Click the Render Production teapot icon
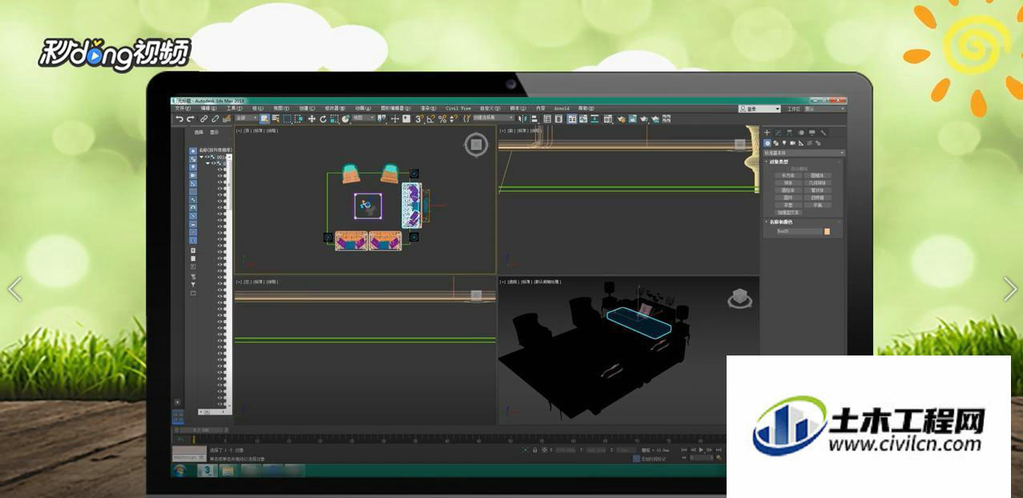Screen dimensions: 1023x498 [643, 118]
